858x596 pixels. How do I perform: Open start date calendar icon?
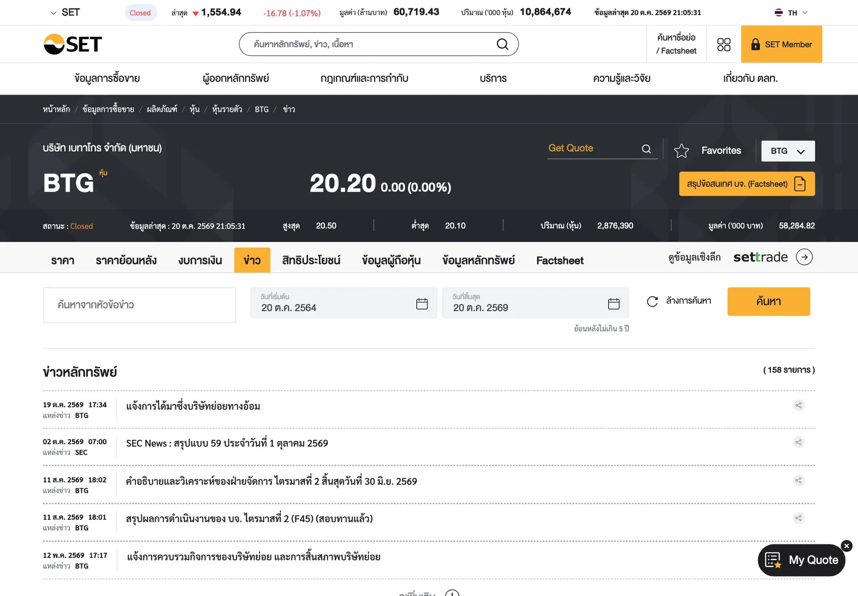422,304
